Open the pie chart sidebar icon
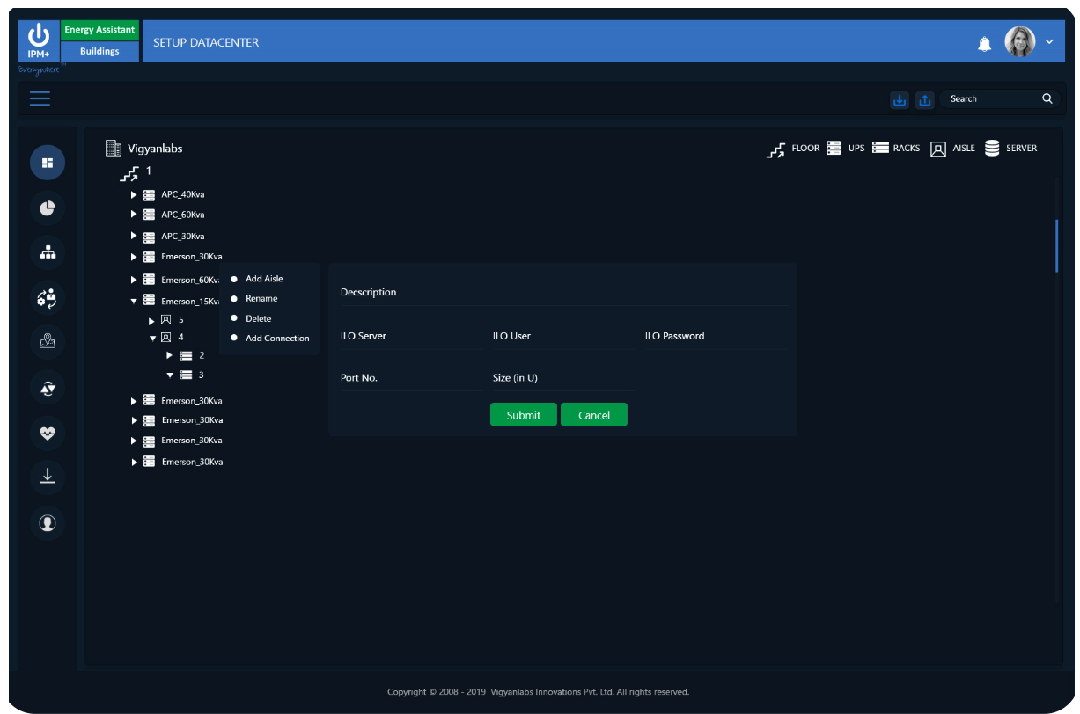 [x=48, y=208]
